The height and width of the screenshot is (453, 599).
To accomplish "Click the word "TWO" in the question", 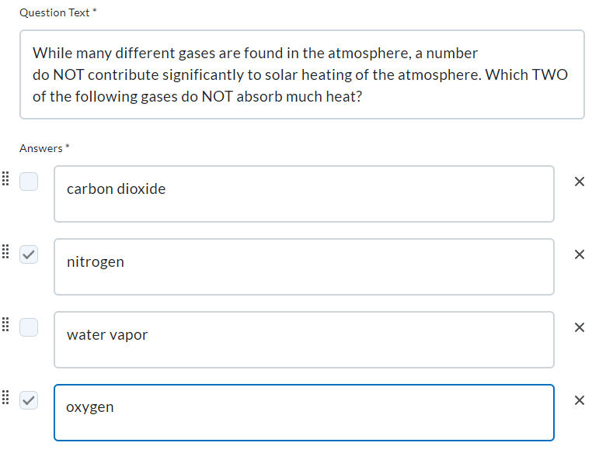I will point(549,75).
